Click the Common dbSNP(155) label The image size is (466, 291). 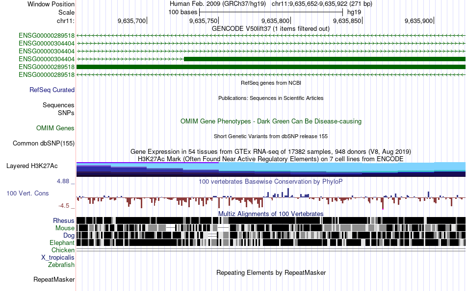44,143
